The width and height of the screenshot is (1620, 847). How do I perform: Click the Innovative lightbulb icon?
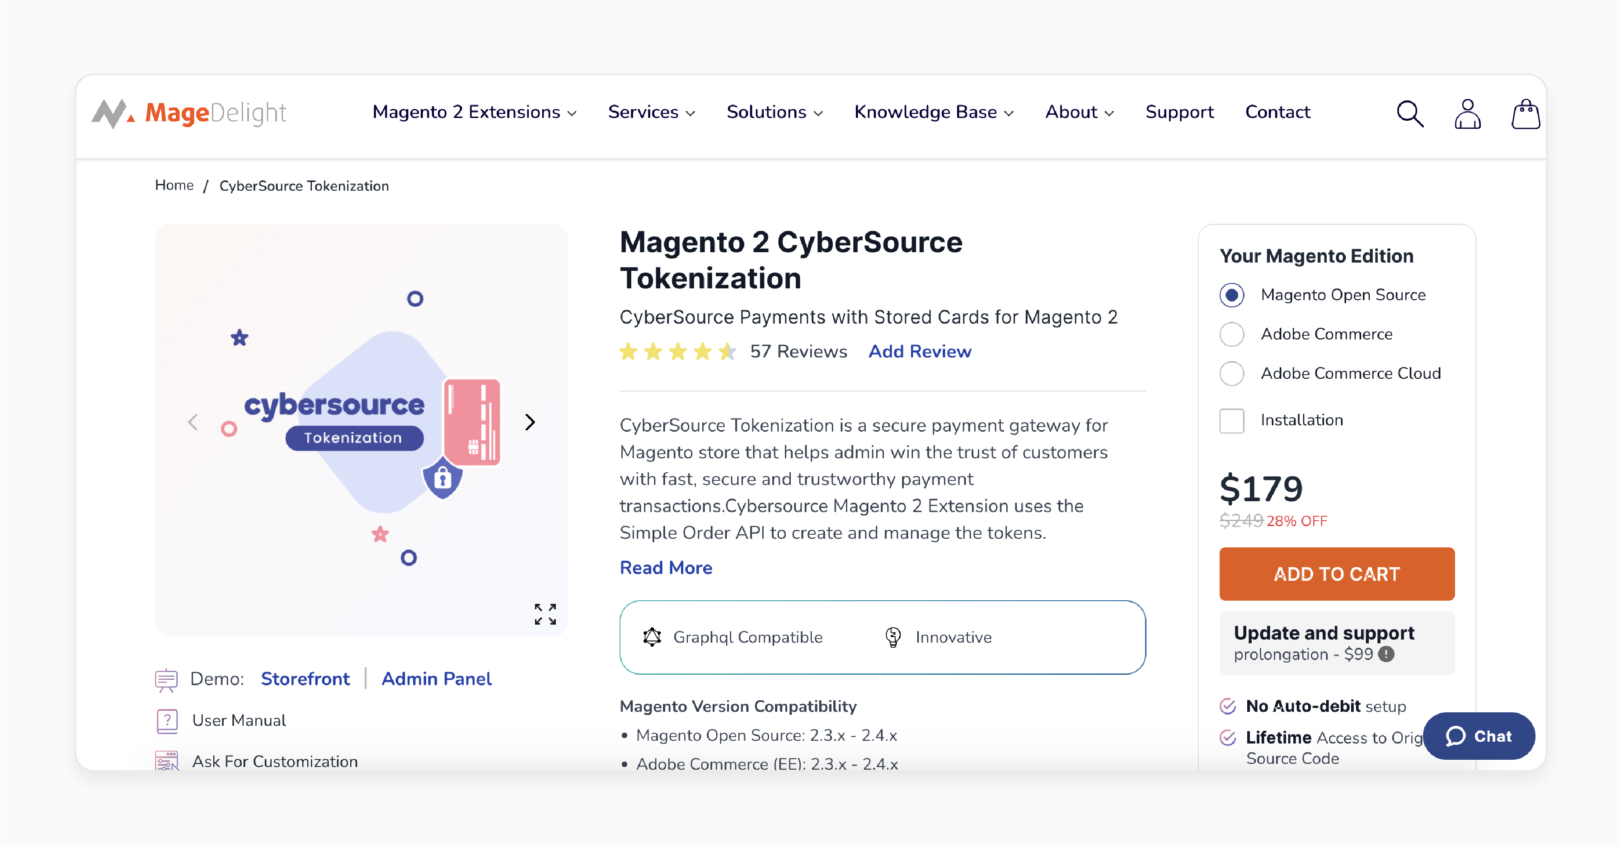pos(893,637)
